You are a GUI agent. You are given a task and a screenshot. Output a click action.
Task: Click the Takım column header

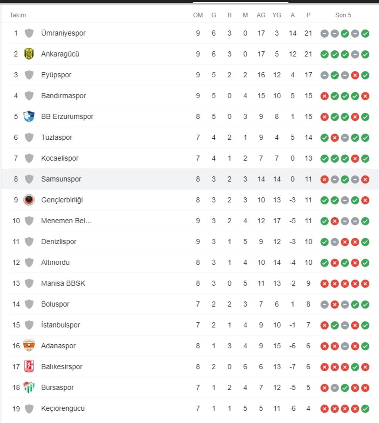click(x=18, y=15)
